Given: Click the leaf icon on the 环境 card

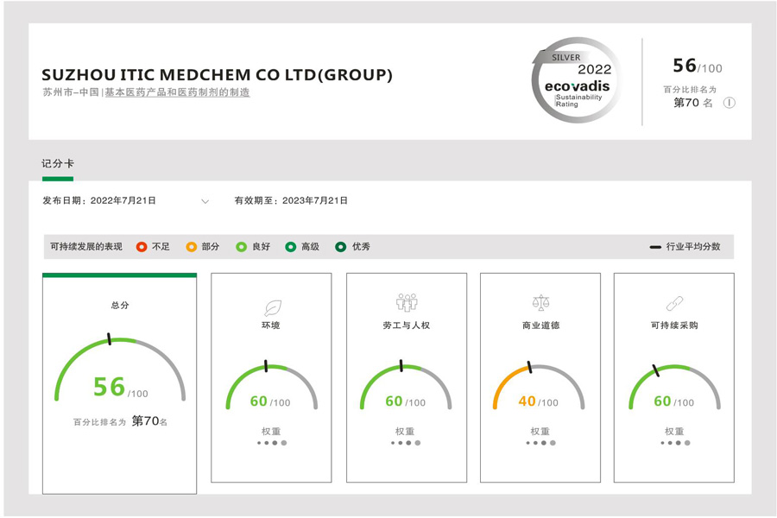Looking at the screenshot, I should coord(273,308).
